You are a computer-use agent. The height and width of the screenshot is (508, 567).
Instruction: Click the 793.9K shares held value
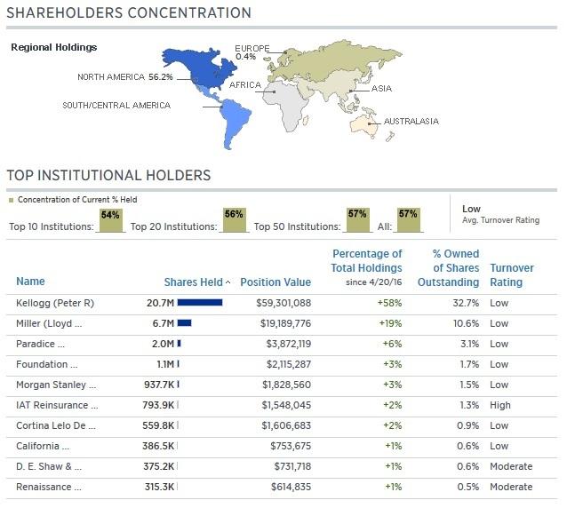[x=158, y=405]
